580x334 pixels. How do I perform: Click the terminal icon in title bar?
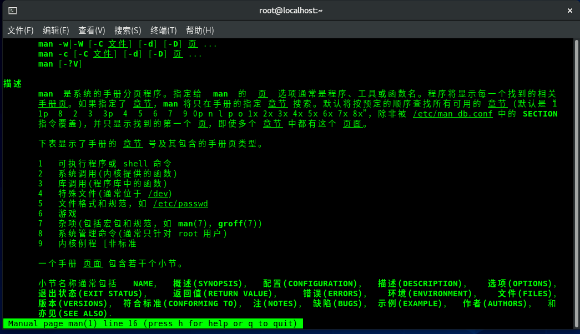12,10
